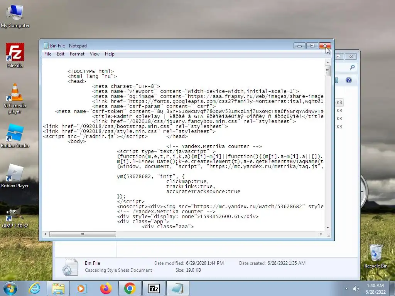This screenshot has width=395, height=296.
Task: Launch Google Chrome from the taskbar
Action: tap(130, 288)
